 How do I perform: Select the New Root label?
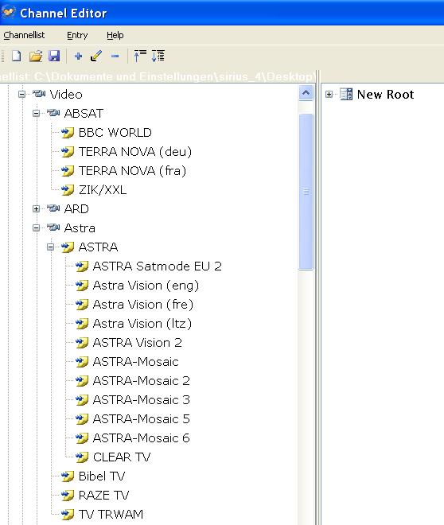click(385, 94)
